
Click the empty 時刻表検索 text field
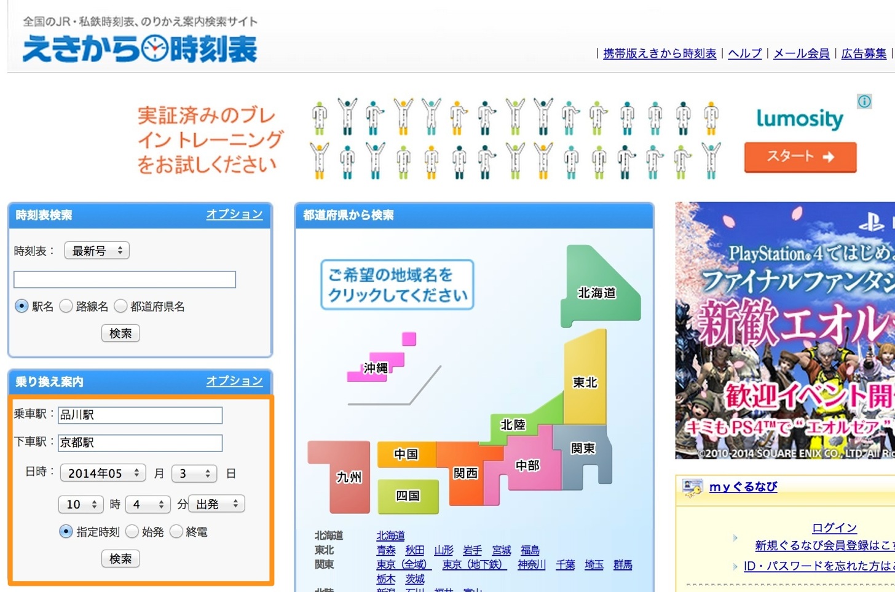click(125, 279)
